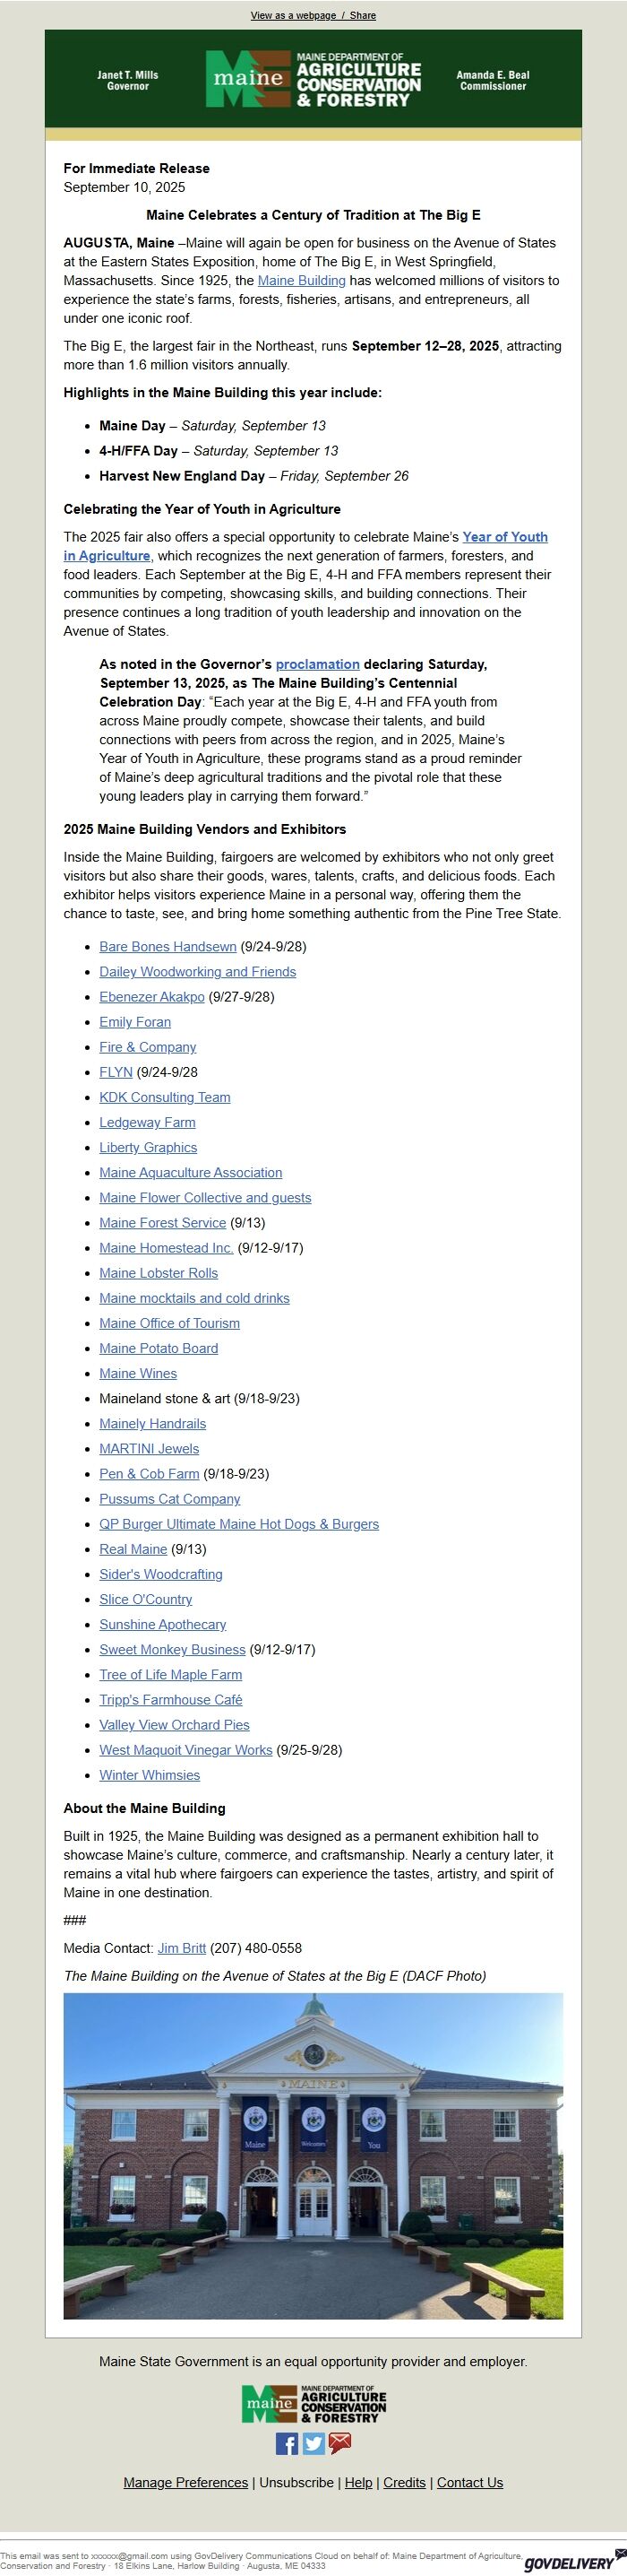Click 'Harvest New England Day' item
627x2576 pixels.
pyautogui.click(x=253, y=475)
